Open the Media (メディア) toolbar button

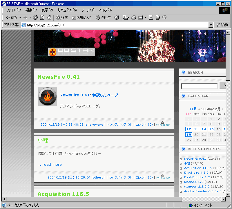pyautogui.click(x=103, y=18)
